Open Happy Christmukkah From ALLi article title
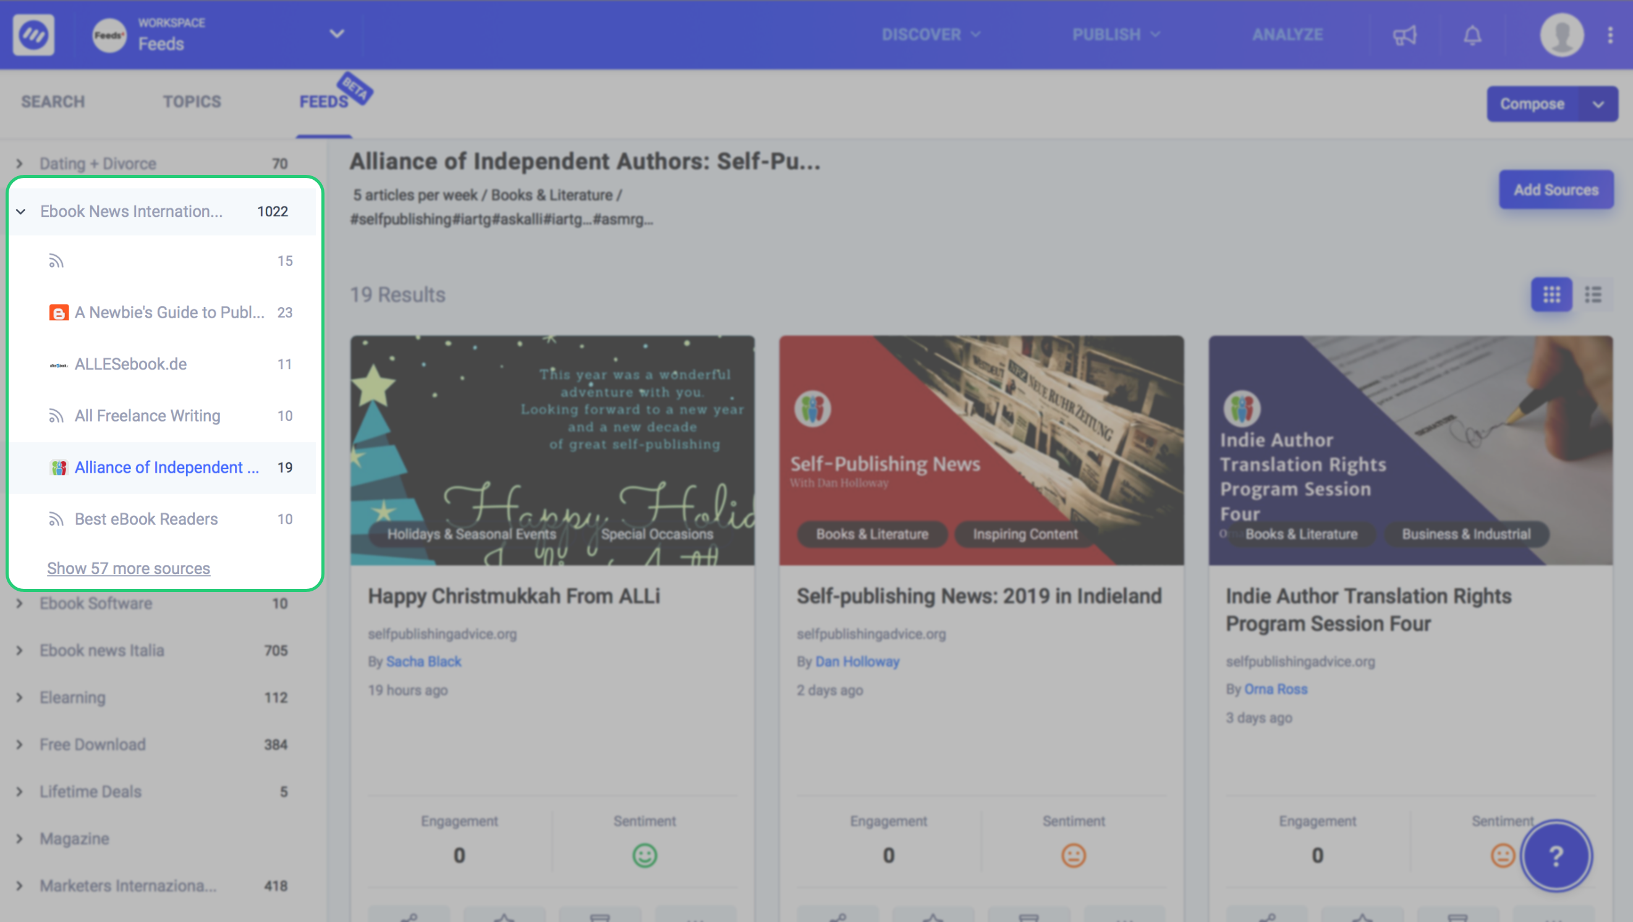 click(x=514, y=596)
